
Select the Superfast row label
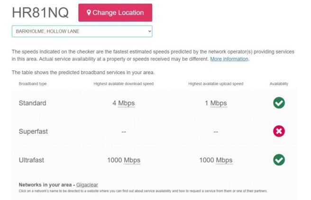click(x=33, y=131)
